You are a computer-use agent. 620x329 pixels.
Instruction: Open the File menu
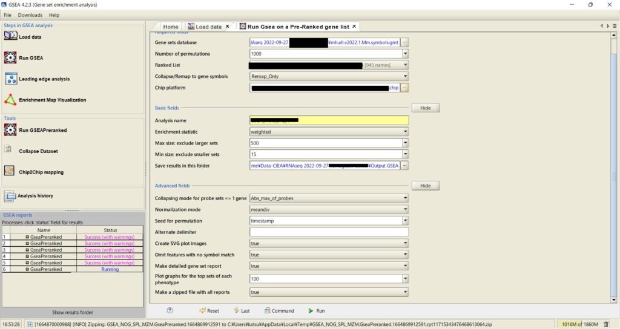tap(7, 15)
